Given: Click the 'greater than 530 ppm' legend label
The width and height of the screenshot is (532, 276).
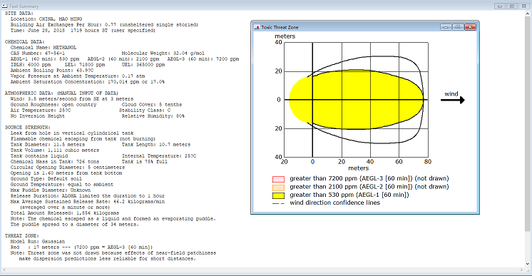Looking at the screenshot, I should (349, 195).
